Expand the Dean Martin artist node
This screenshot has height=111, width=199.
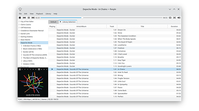pos(19,40)
